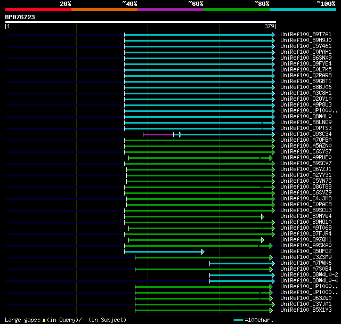Click UniRef100_Q8W4L0 label
This screenshot has height=324, width=341.
[306, 117]
